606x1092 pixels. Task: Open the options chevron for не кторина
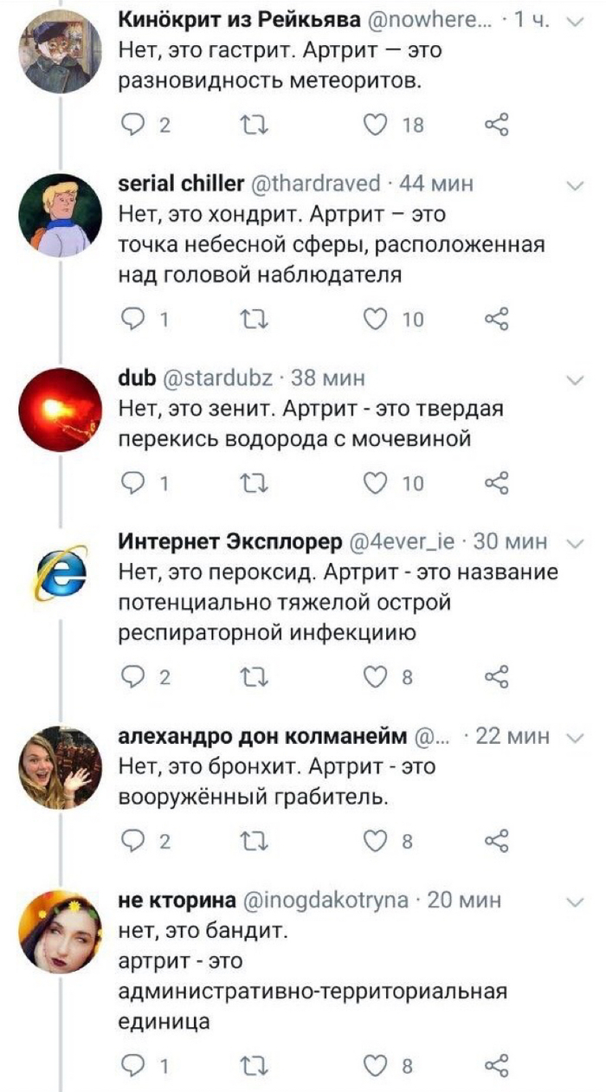(574, 901)
